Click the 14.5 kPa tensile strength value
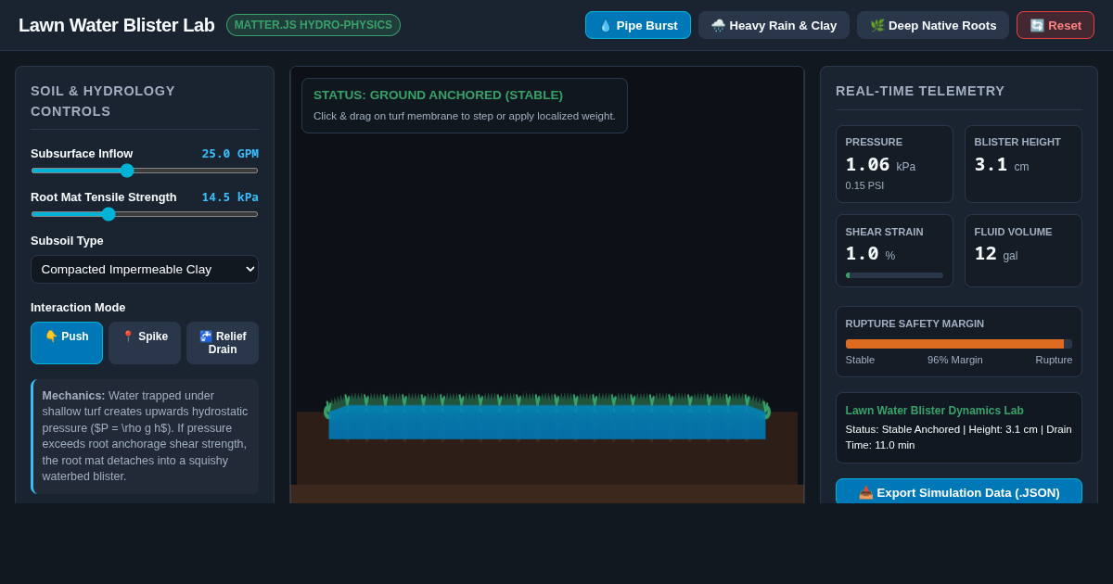Viewport: 1113px width, 584px height. [230, 197]
